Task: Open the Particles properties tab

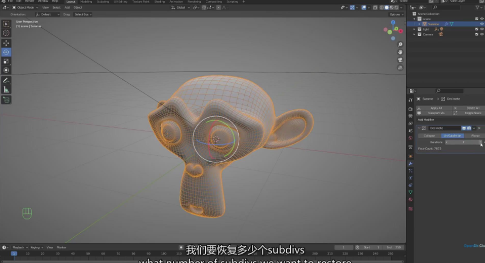Action: (x=411, y=170)
